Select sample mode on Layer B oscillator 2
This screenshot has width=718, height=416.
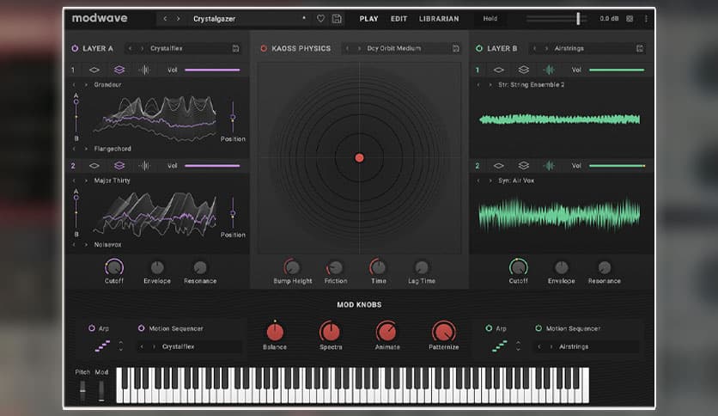click(548, 166)
